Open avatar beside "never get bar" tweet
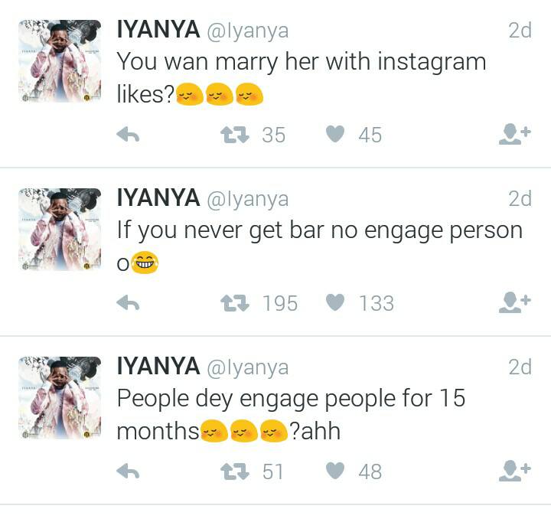The width and height of the screenshot is (551, 522). pos(60,230)
